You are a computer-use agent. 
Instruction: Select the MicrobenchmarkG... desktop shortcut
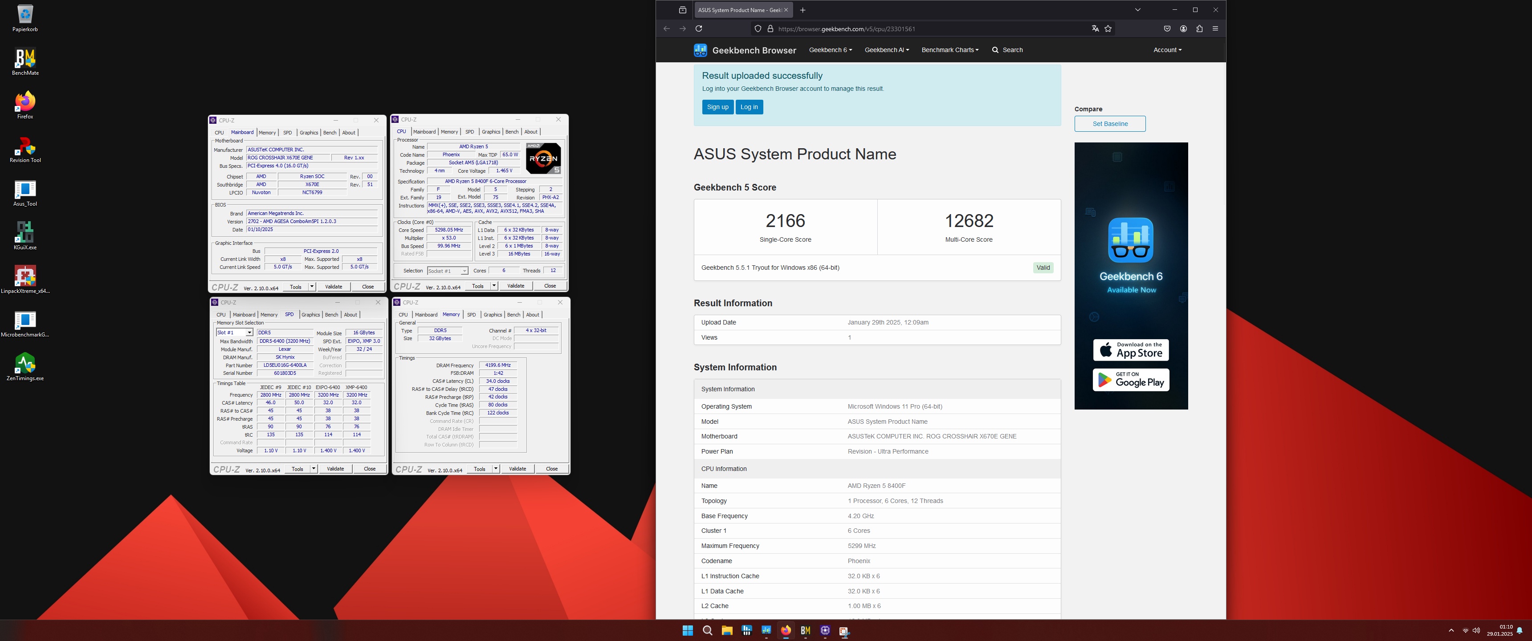(x=25, y=324)
